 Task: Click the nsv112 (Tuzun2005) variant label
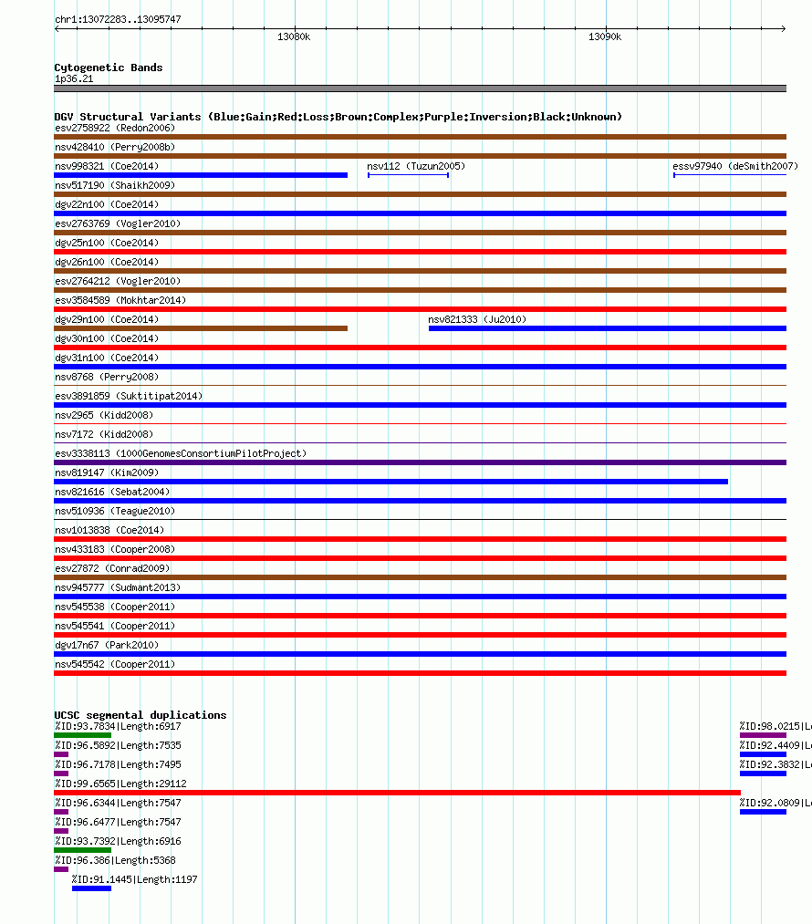click(416, 166)
